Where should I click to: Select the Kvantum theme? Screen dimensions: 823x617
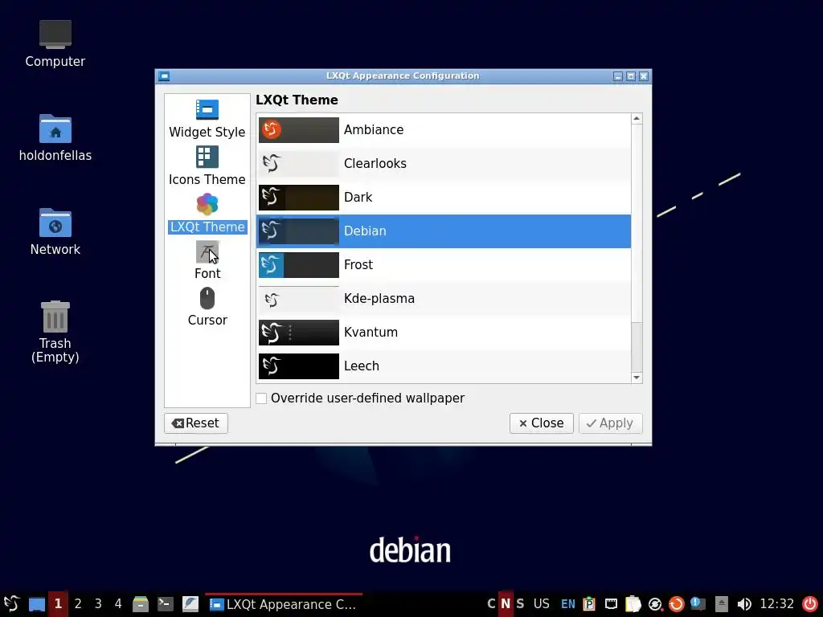(x=444, y=332)
